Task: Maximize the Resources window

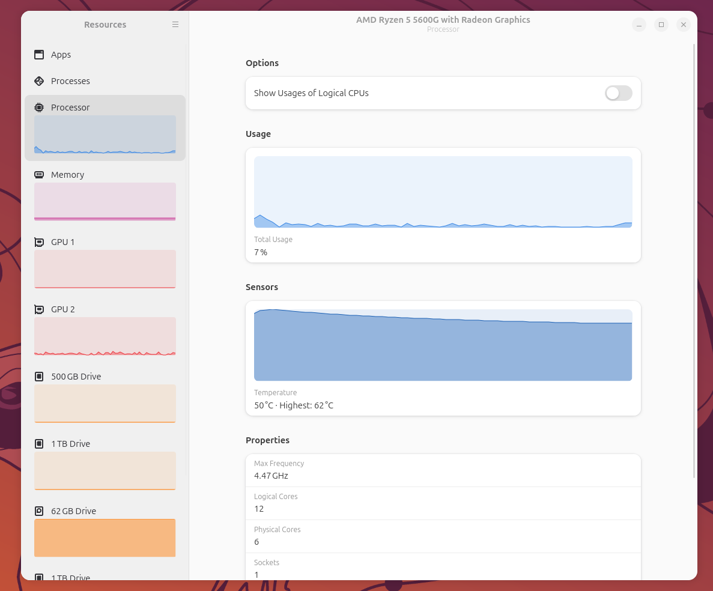Action: pyautogui.click(x=661, y=25)
